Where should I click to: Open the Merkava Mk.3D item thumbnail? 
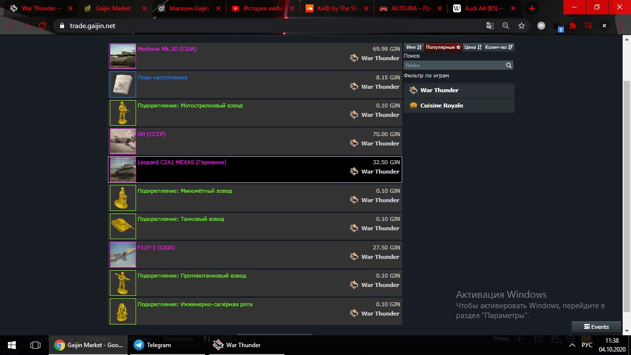(x=123, y=56)
